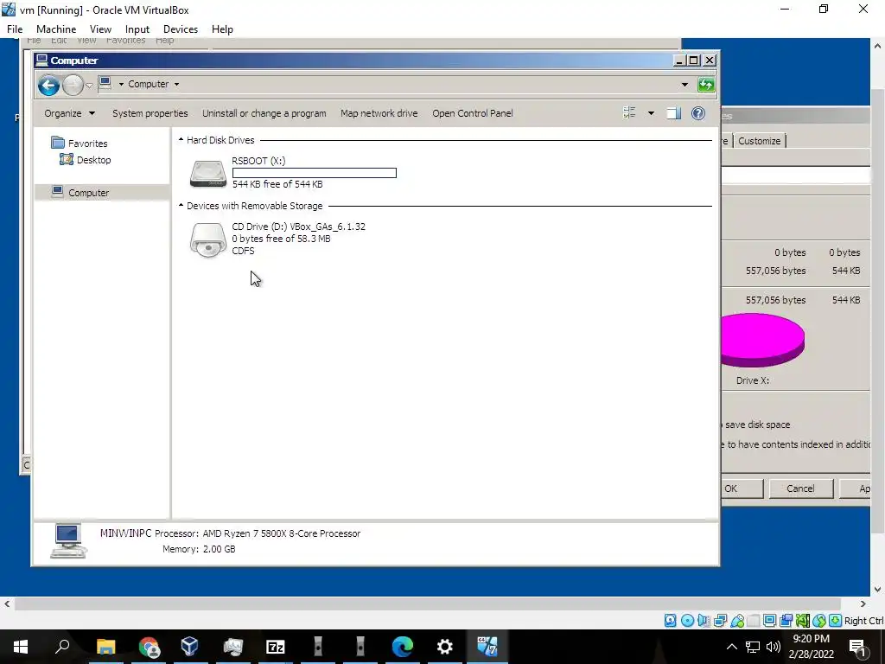Open Chrome from the taskbar
Image resolution: width=885 pixels, height=664 pixels.
tap(149, 647)
